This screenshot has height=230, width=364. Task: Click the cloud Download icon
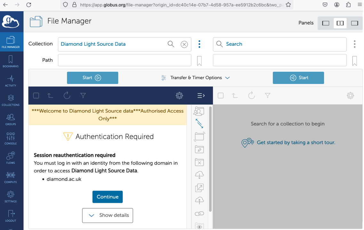click(x=199, y=175)
